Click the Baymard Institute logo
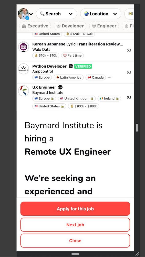145x257 pixels. pos(24,91)
